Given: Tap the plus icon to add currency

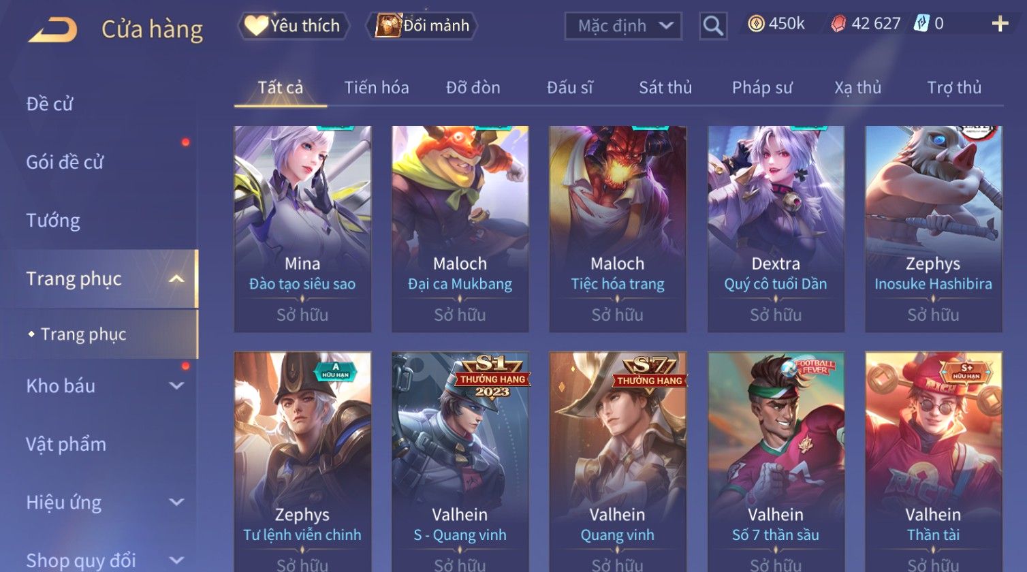Looking at the screenshot, I should pyautogui.click(x=1000, y=25).
